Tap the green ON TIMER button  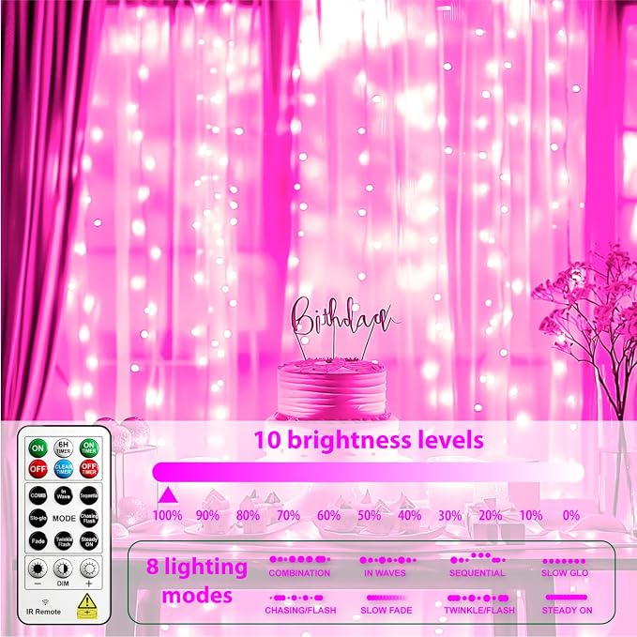pyautogui.click(x=89, y=447)
